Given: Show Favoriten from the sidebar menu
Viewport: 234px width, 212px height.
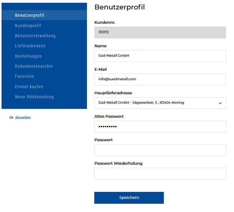Looking at the screenshot, I should click(x=24, y=76).
